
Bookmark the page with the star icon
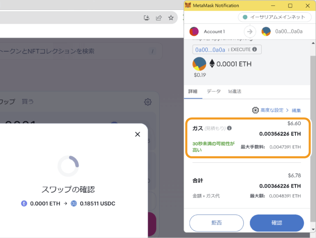171,18
